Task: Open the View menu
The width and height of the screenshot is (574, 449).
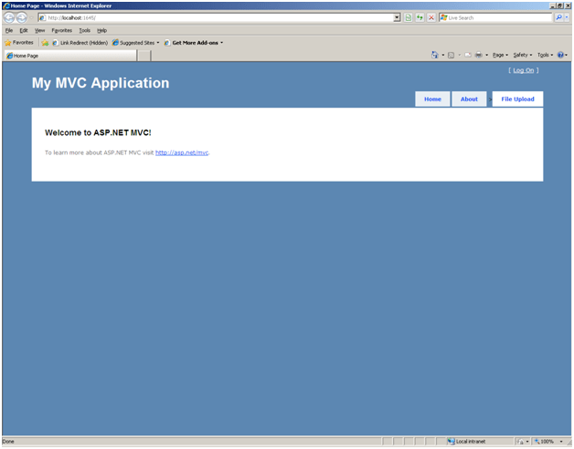Action: pos(39,30)
